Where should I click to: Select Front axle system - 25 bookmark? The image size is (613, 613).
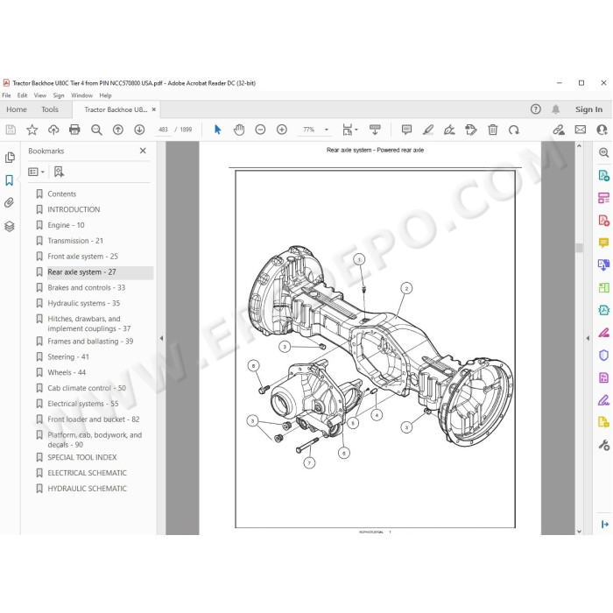point(83,257)
